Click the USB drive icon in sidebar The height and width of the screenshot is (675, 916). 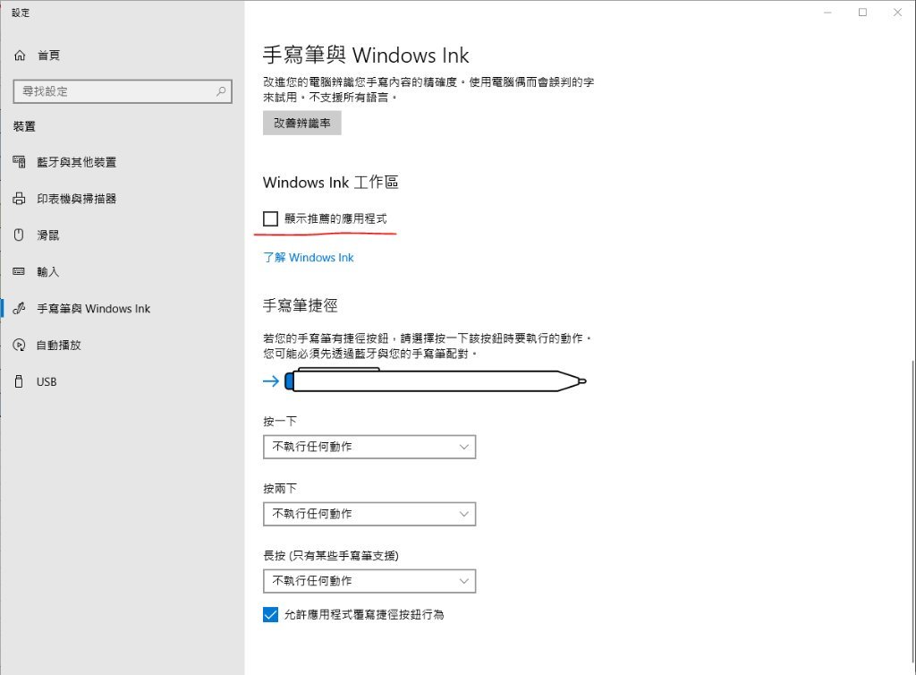tap(20, 381)
